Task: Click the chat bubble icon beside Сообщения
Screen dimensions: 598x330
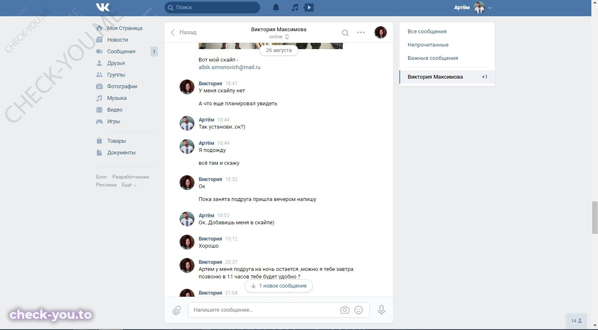Action: (99, 52)
